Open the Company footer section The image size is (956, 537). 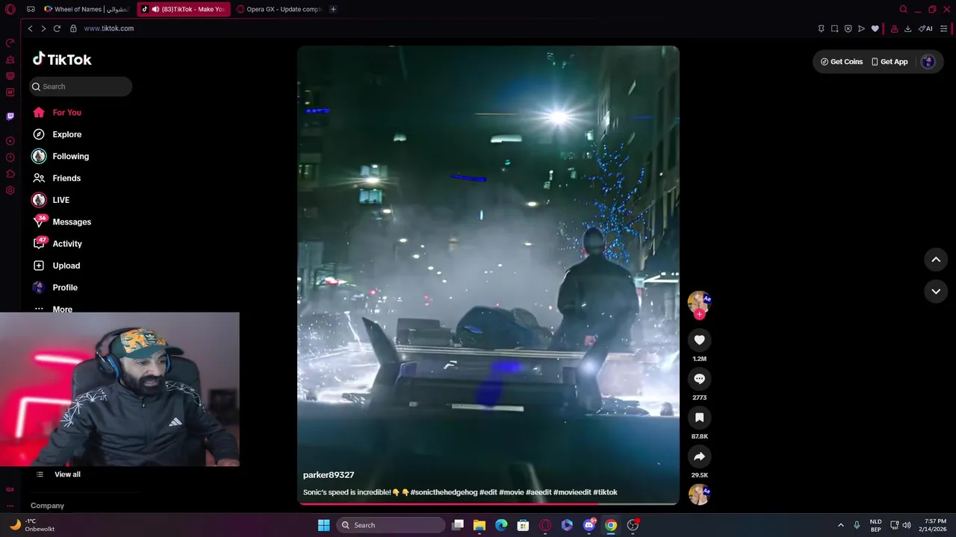point(47,506)
